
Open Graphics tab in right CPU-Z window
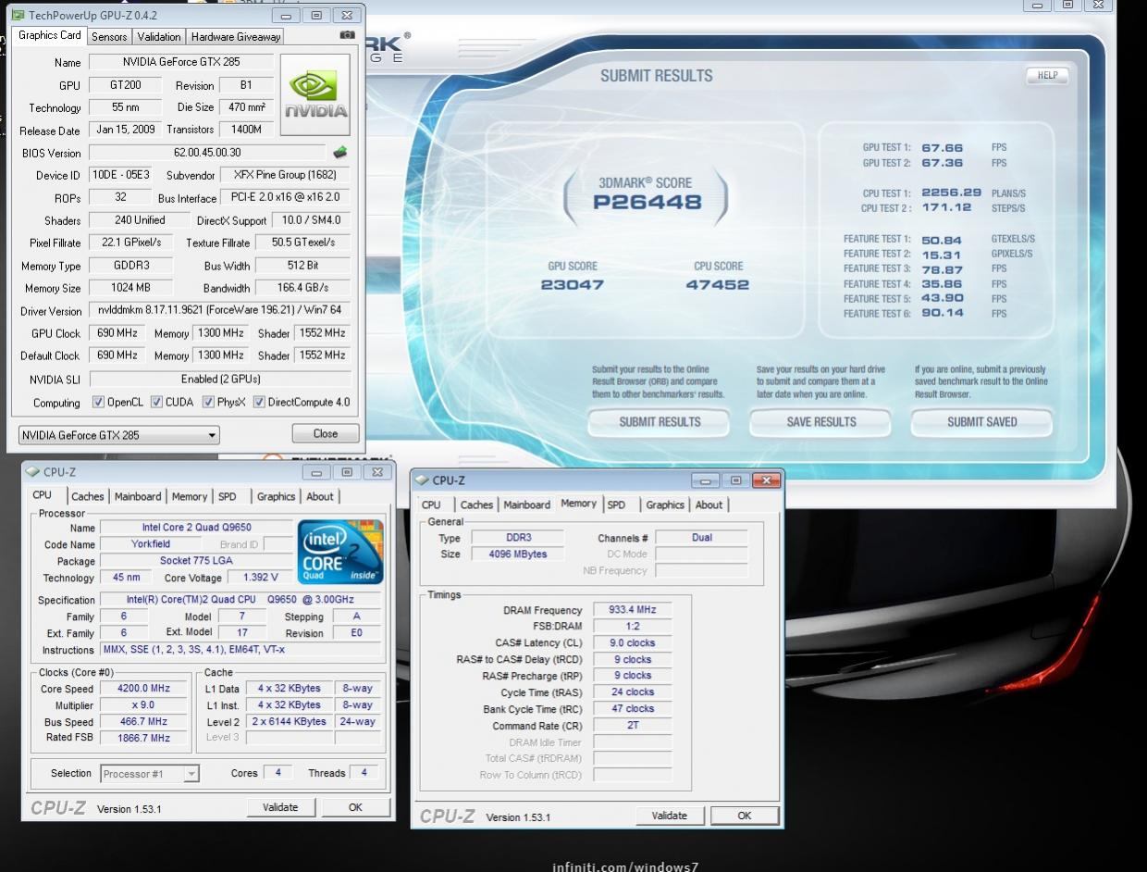[665, 505]
